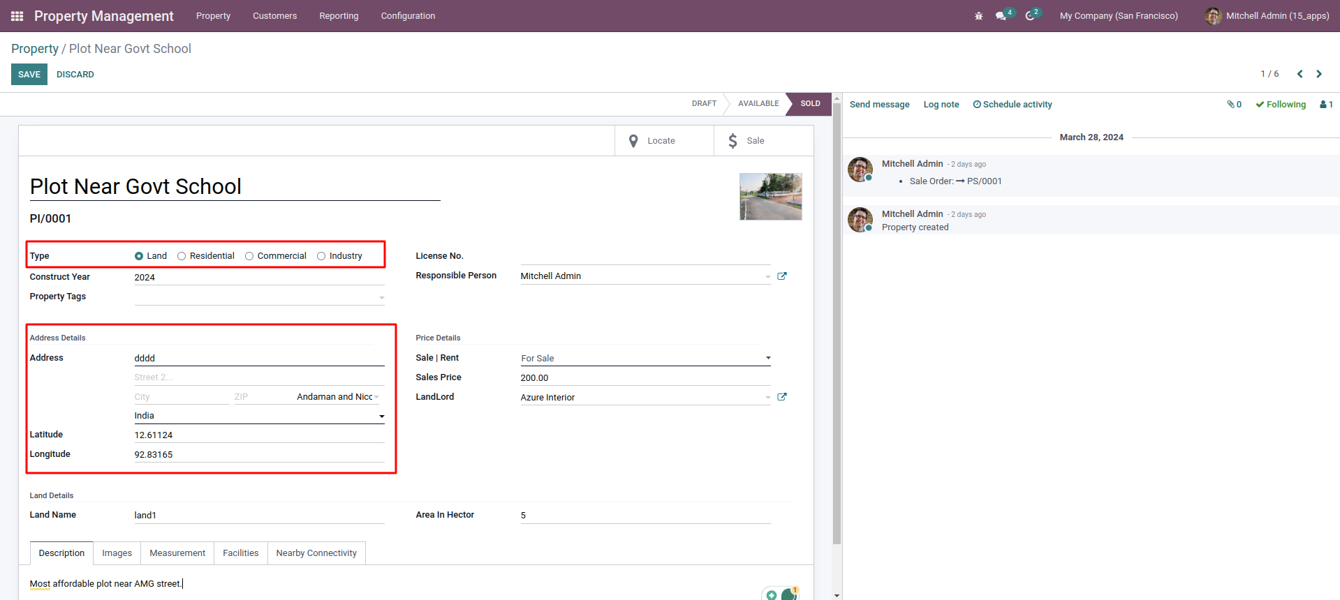Click the followers count person icon
This screenshot has height=600, width=1340.
[1327, 105]
